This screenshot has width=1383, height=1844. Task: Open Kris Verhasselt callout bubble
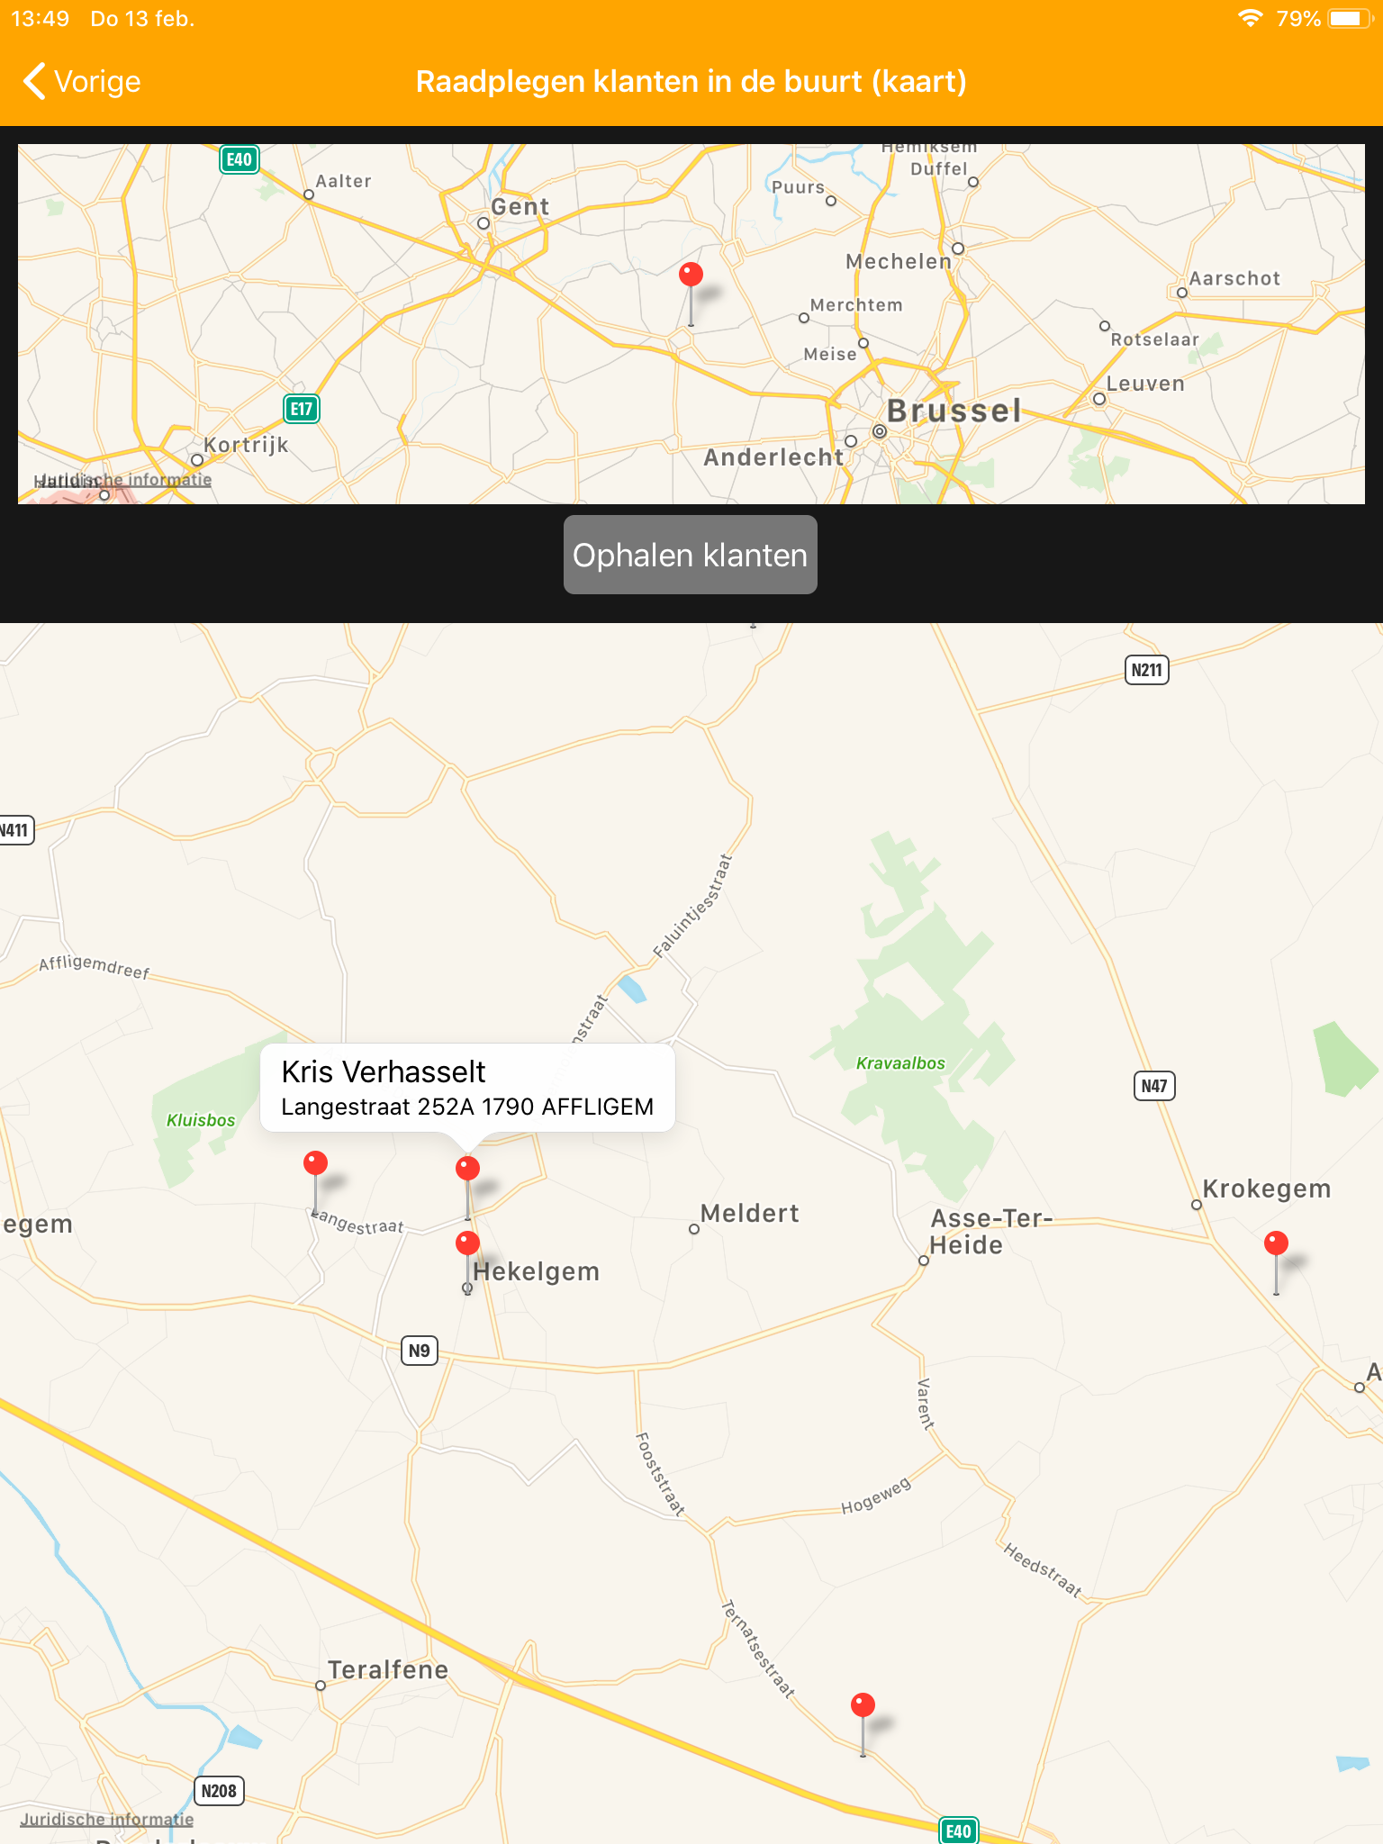(467, 1088)
